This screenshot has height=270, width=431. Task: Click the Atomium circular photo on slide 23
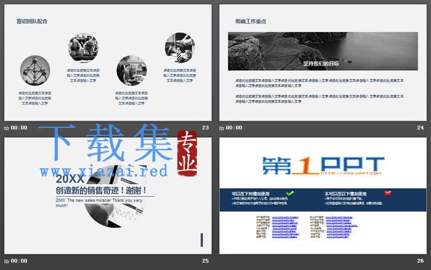point(35,70)
